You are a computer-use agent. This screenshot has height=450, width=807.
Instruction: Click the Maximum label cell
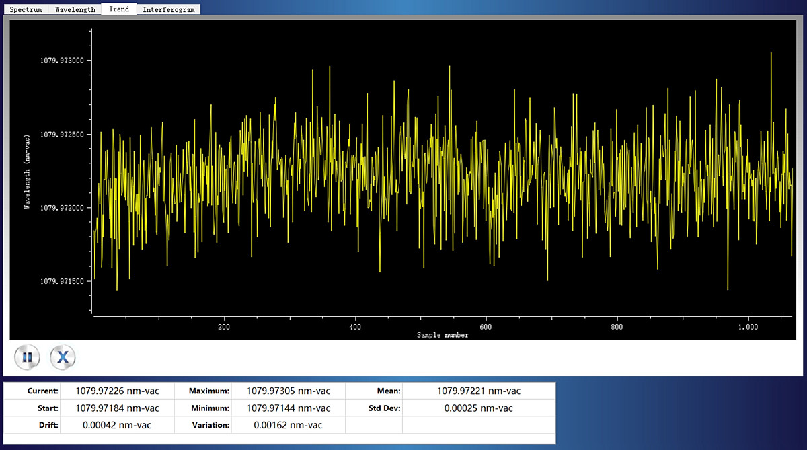[203, 391]
